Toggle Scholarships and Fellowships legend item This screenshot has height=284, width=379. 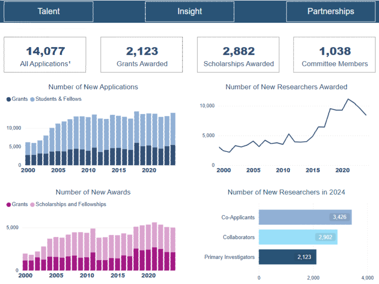point(71,204)
